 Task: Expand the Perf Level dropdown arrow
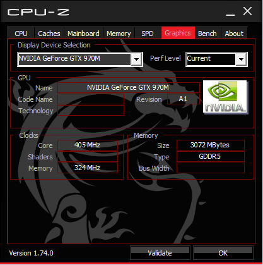(x=241, y=59)
